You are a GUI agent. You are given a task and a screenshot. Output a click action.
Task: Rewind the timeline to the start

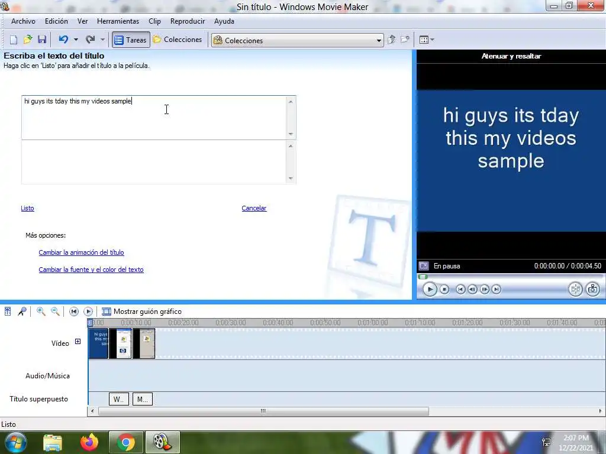pyautogui.click(x=74, y=312)
